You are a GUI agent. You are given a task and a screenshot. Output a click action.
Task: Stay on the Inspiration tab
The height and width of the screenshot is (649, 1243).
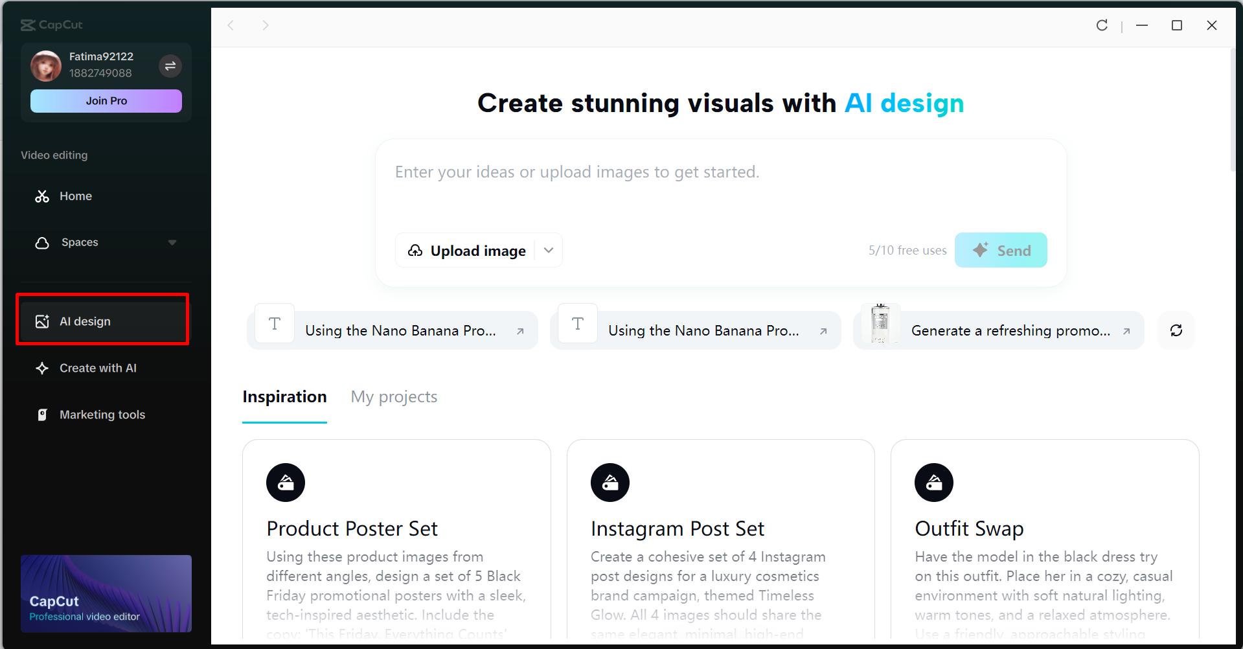(x=284, y=396)
